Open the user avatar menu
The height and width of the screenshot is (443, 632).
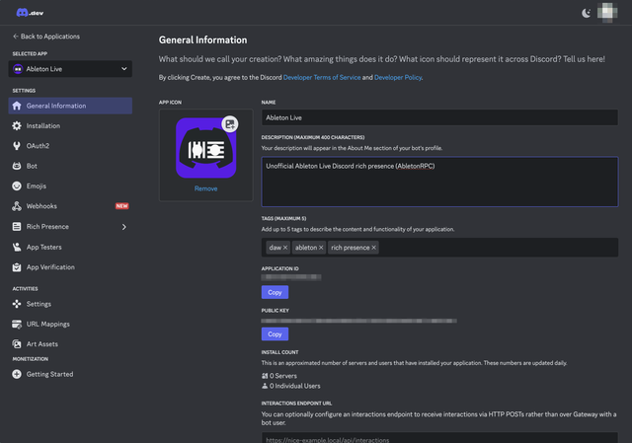(607, 13)
